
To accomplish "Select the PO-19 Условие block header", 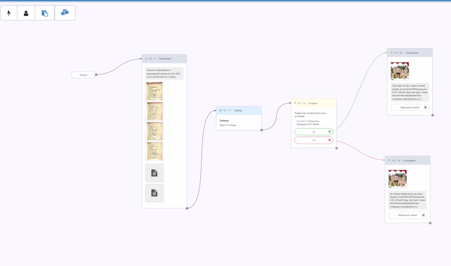I will pyautogui.click(x=314, y=103).
